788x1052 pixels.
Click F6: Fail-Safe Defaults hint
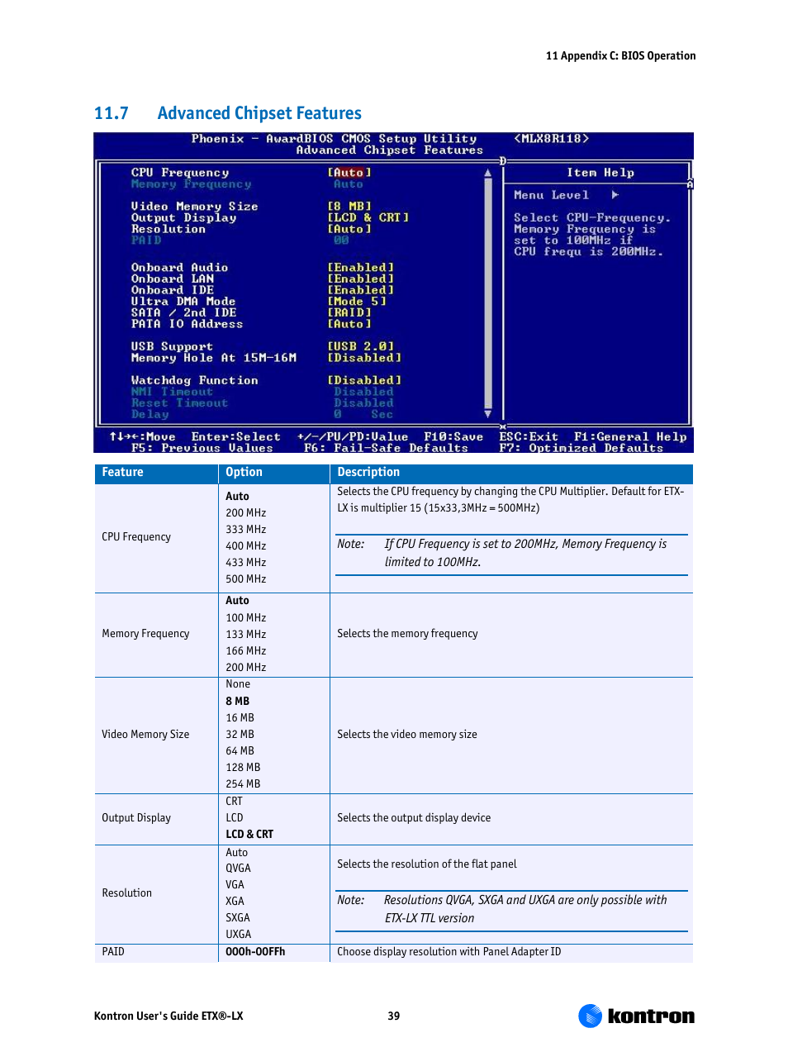click(386, 448)
